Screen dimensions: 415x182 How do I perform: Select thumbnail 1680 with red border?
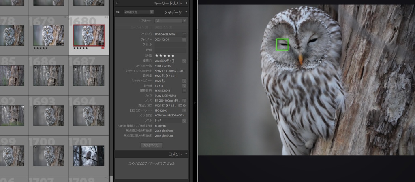pyautogui.click(x=89, y=36)
